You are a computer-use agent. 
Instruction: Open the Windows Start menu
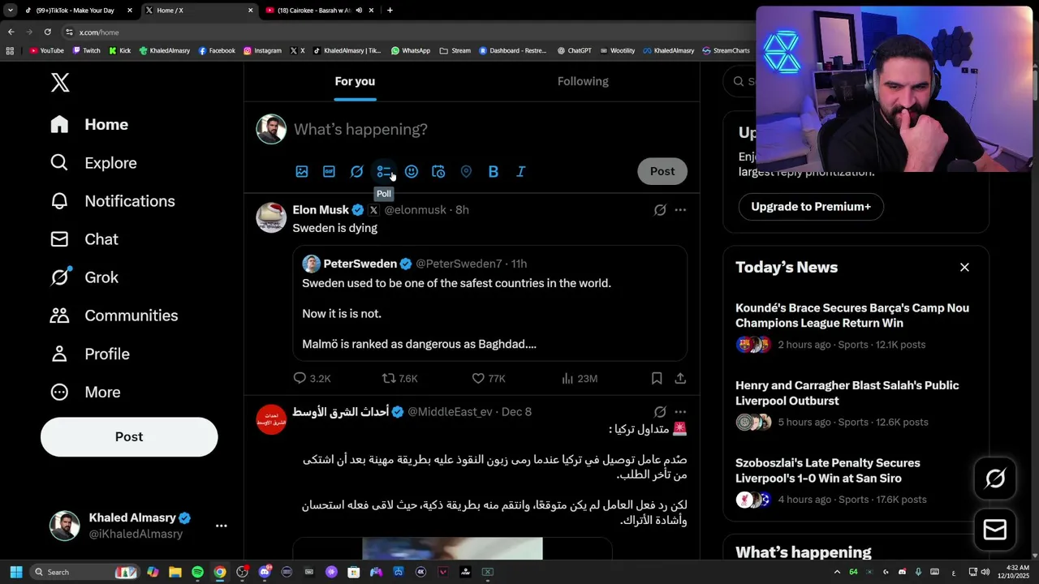(x=15, y=572)
